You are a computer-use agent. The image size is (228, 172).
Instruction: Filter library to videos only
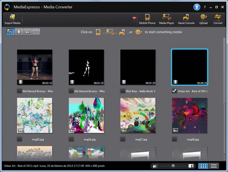point(19,32)
